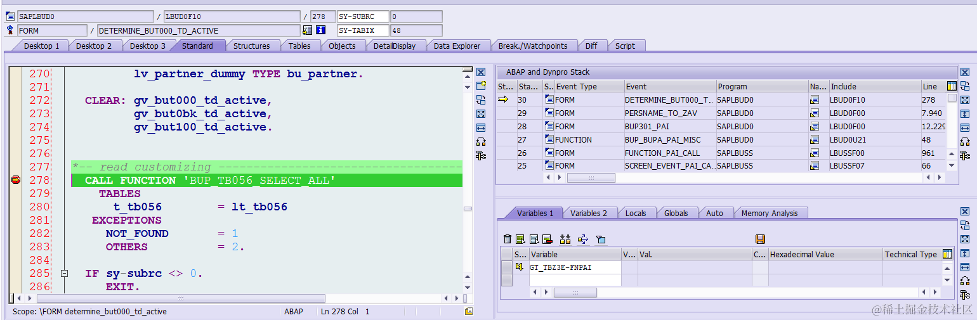The height and width of the screenshot is (320, 977).
Task: Open the blue information icon beside the form name
Action: pos(320,30)
